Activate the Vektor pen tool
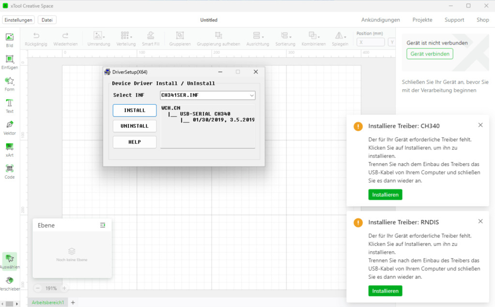Viewport: 495px width, 307px height. (x=9, y=127)
